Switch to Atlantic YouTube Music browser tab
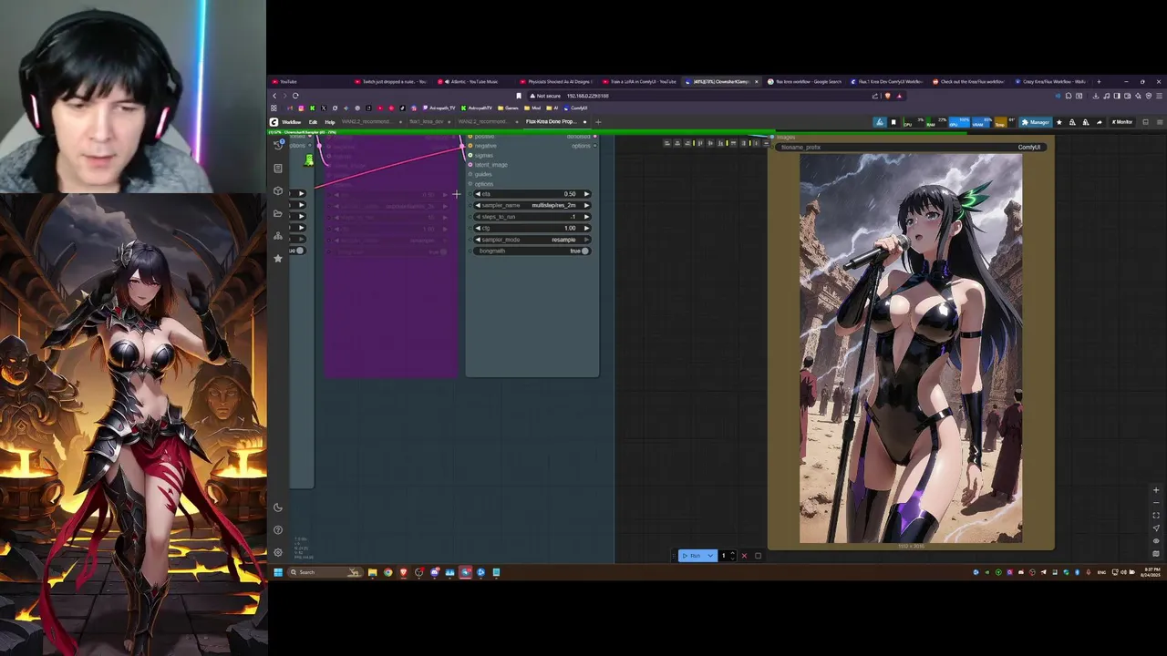Viewport: 1167px width, 656px height. (472, 82)
